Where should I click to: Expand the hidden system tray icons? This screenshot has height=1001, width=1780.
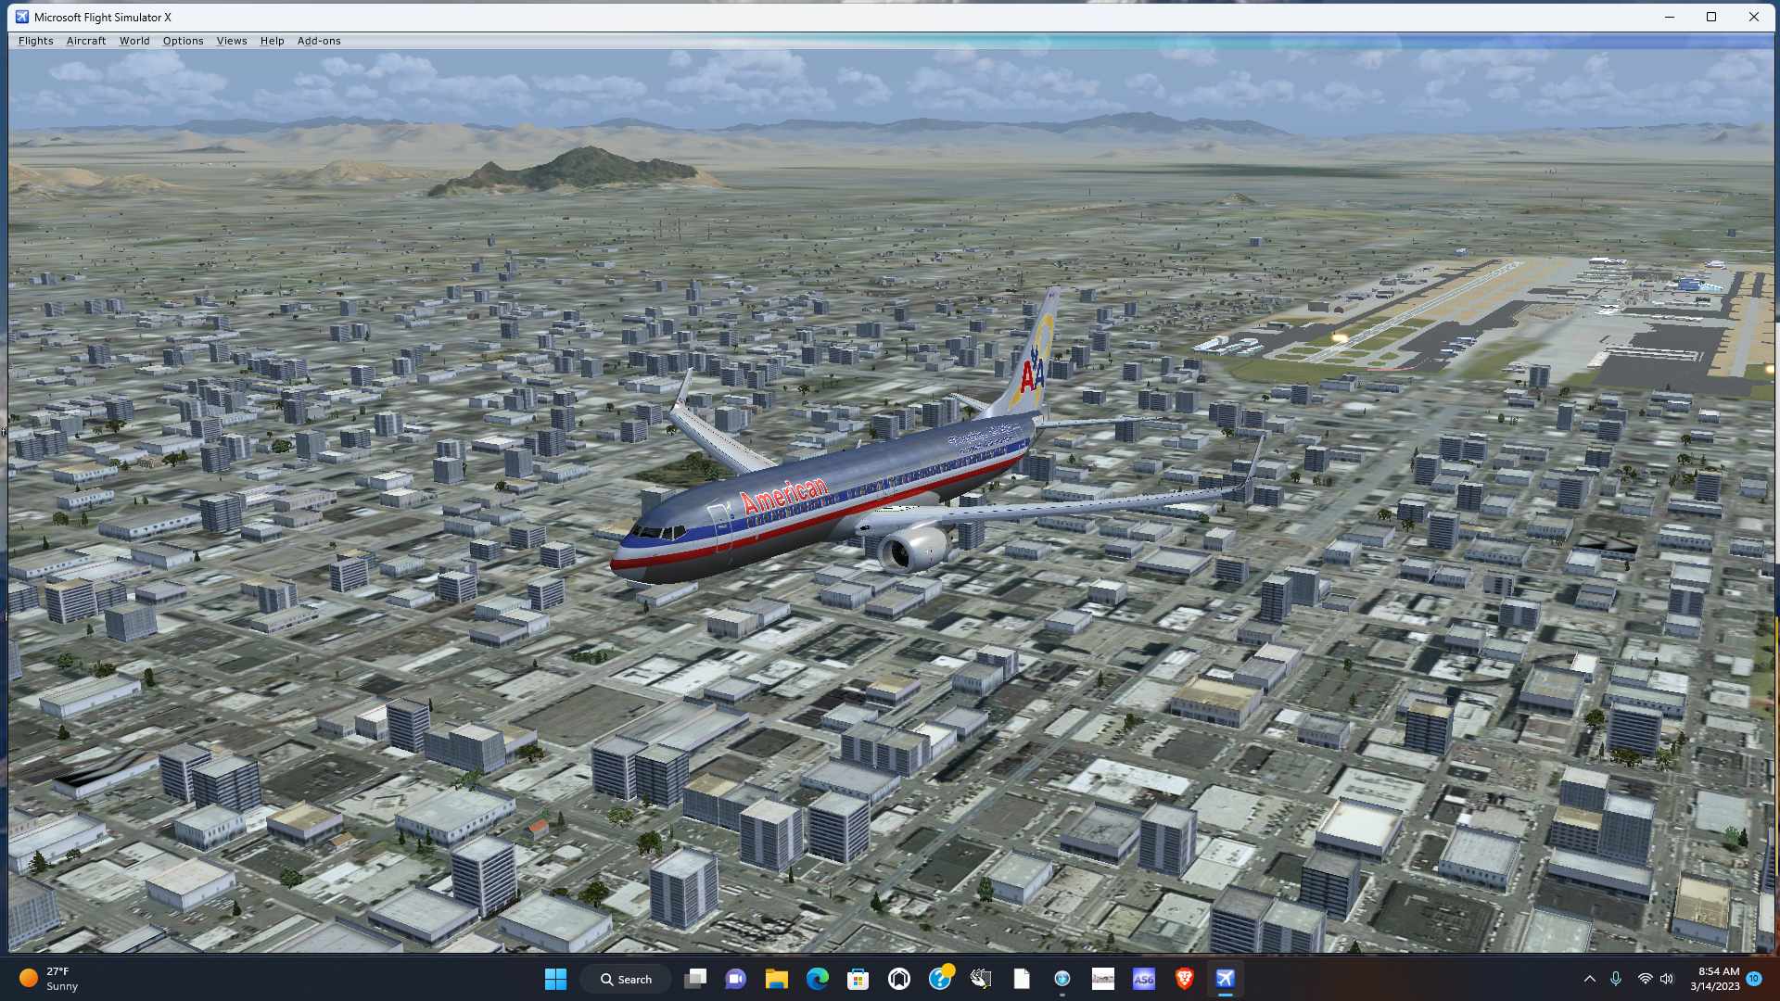(1590, 979)
